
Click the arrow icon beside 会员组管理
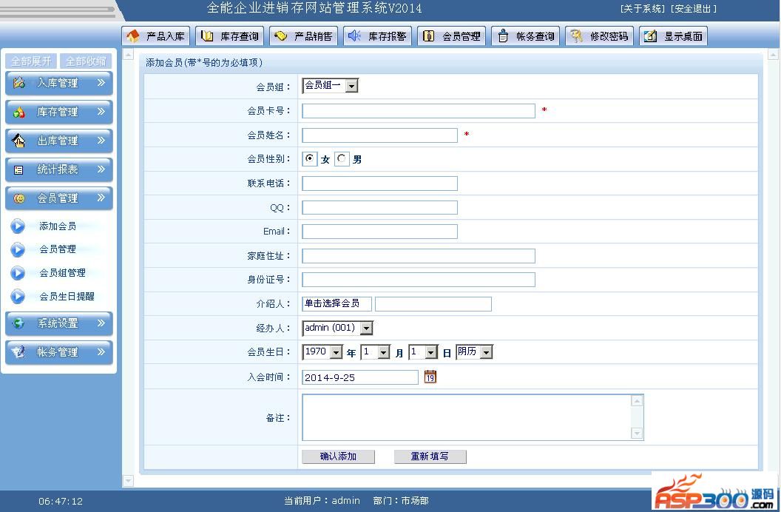tap(18, 273)
